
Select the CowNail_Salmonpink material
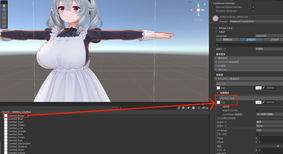coord(19,143)
